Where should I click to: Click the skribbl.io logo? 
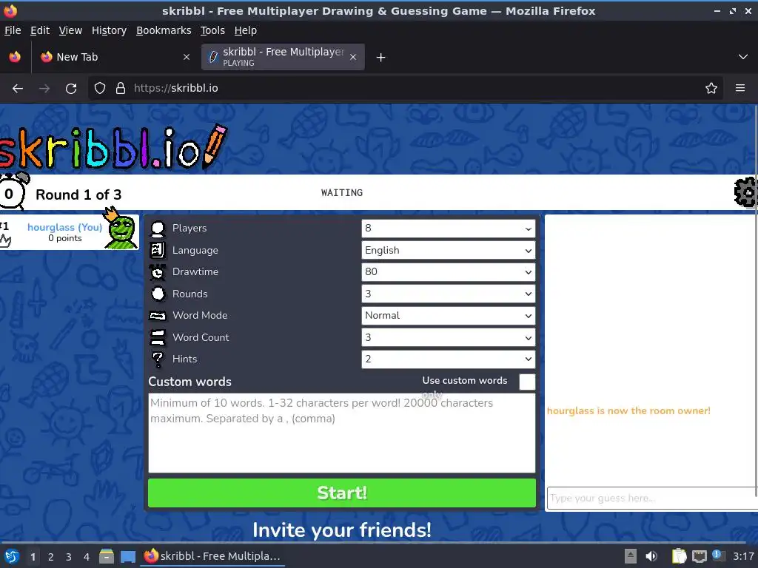click(x=113, y=147)
